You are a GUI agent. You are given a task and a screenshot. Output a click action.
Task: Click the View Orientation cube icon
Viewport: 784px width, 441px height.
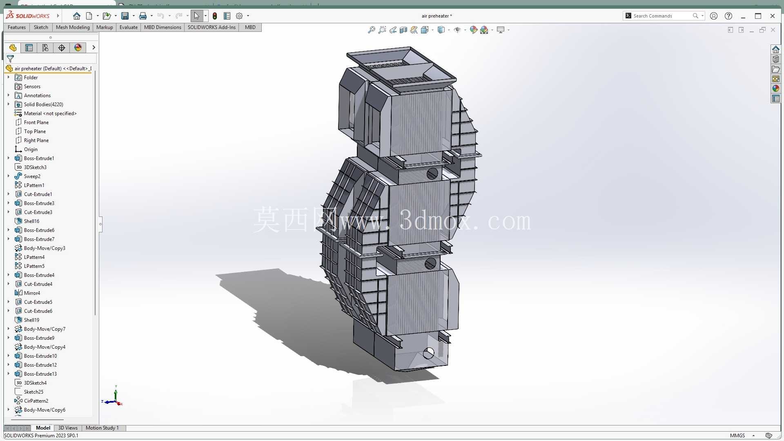(424, 30)
